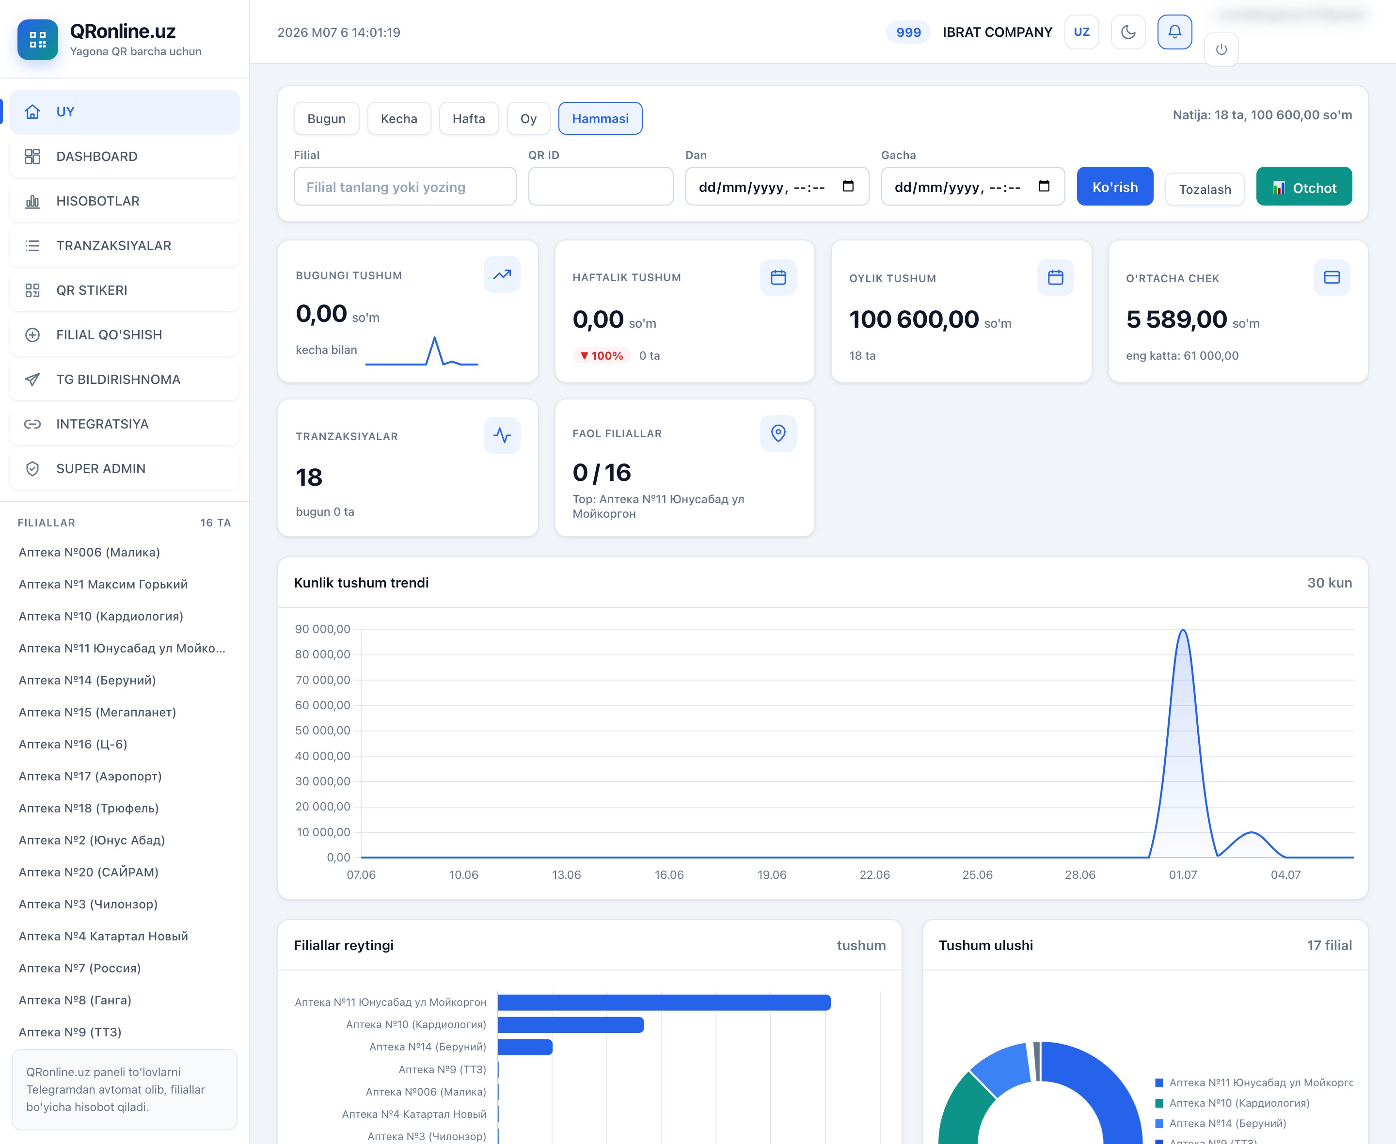Click the 999 balance badge

click(908, 32)
